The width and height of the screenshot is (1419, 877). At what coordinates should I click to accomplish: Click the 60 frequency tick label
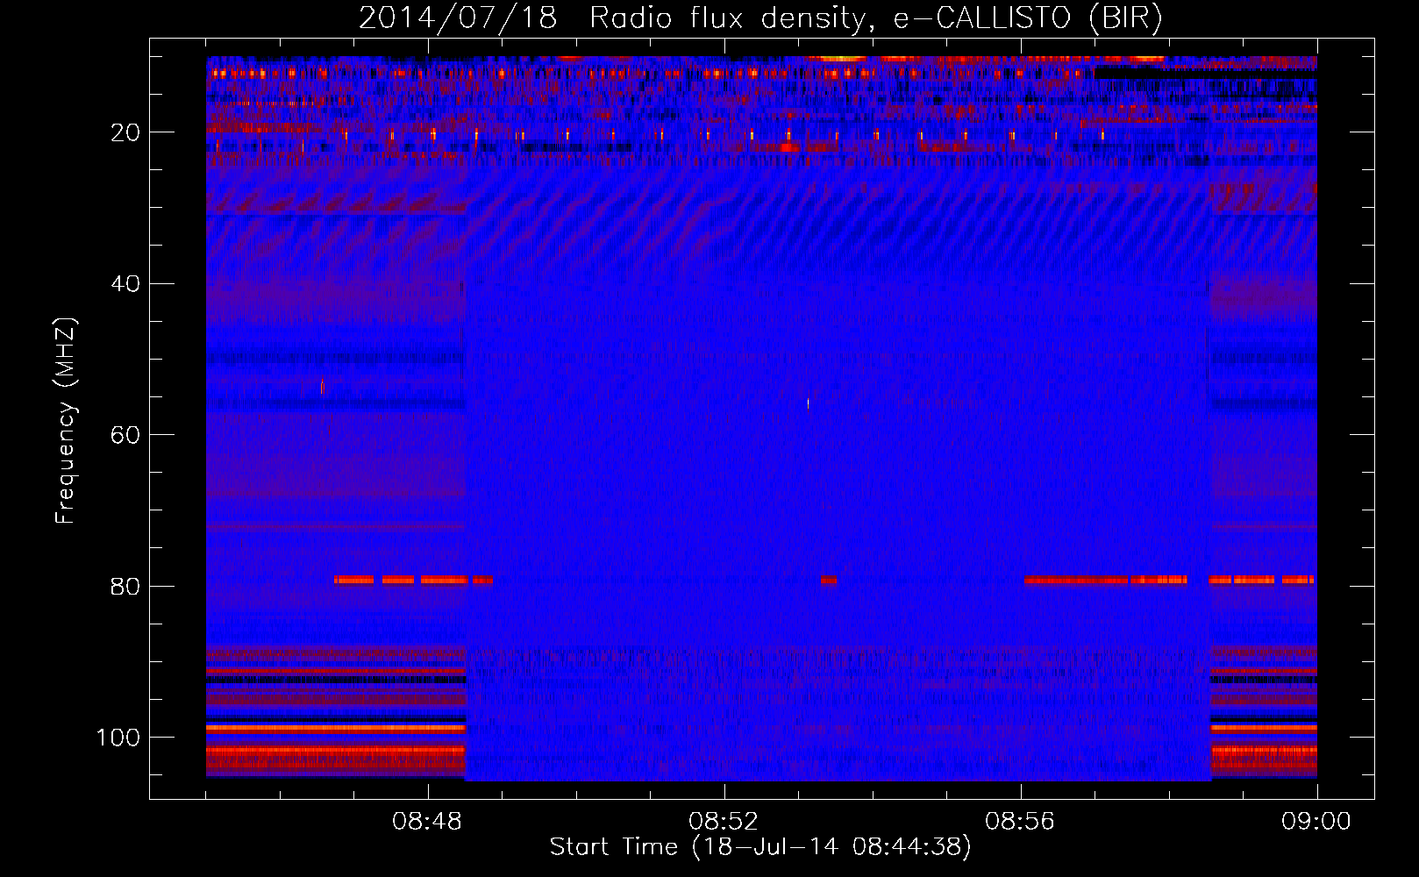click(126, 435)
